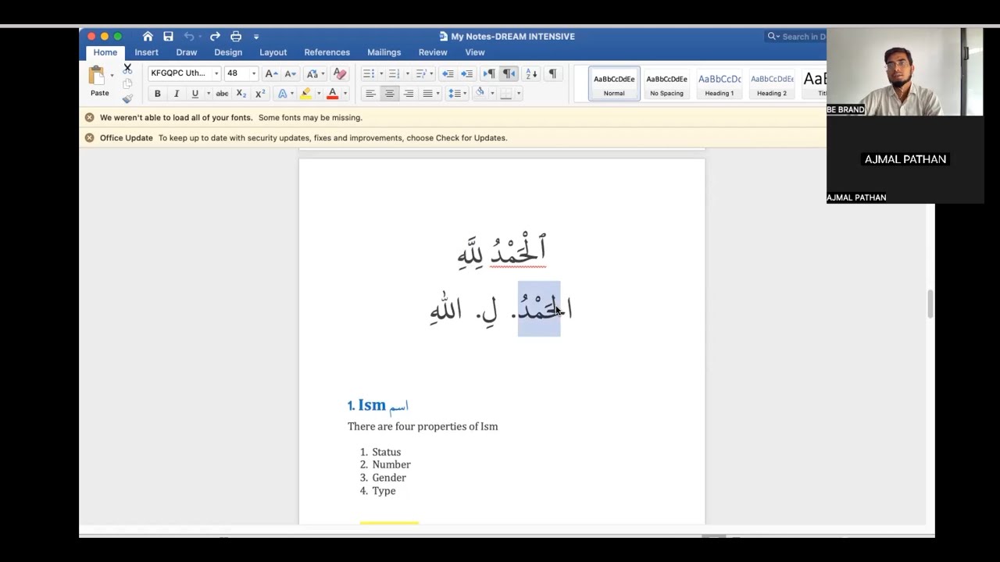Image resolution: width=1000 pixels, height=562 pixels.
Task: Open the font name dropdown
Action: [x=216, y=73]
